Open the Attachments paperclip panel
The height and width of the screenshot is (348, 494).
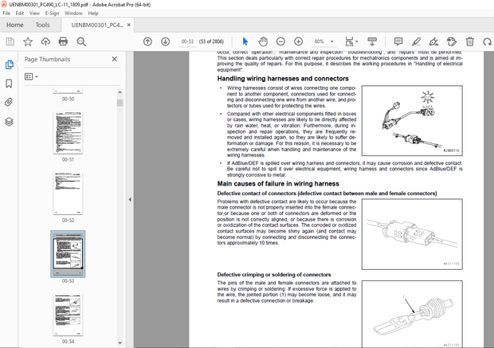pos(9,102)
